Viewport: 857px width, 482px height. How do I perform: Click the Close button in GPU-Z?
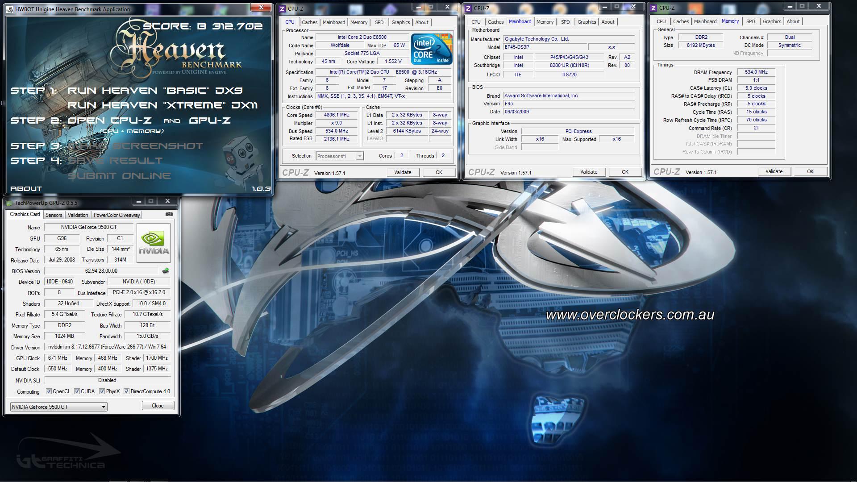point(158,406)
